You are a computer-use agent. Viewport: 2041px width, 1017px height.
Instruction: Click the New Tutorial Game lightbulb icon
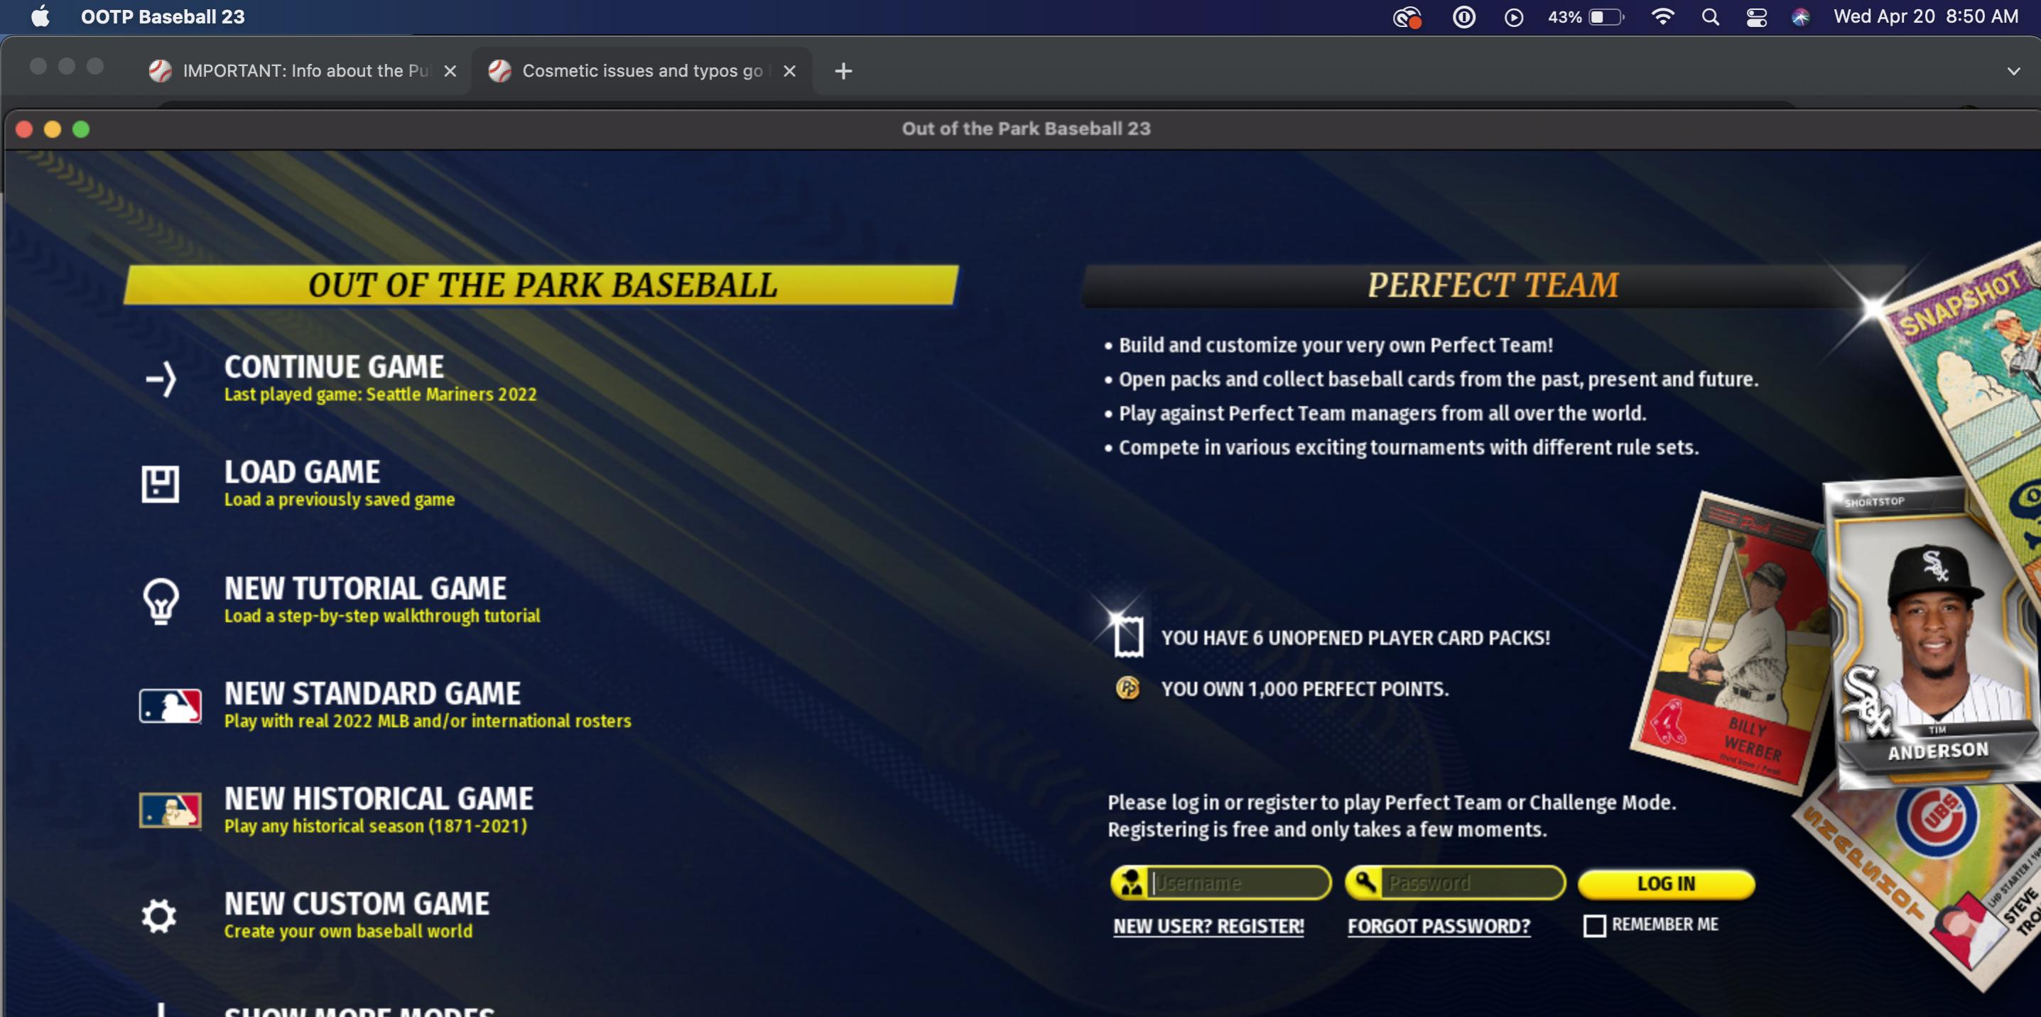click(x=161, y=600)
